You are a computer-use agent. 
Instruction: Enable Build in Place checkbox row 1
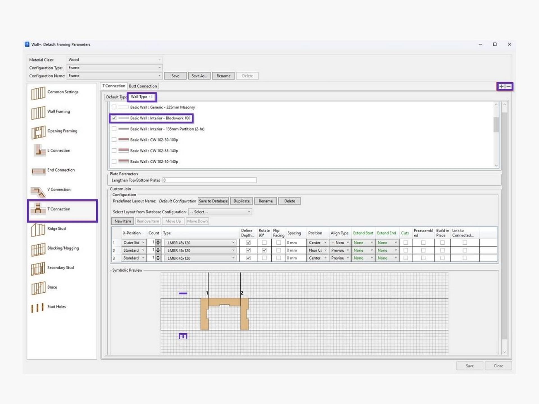pyautogui.click(x=442, y=242)
